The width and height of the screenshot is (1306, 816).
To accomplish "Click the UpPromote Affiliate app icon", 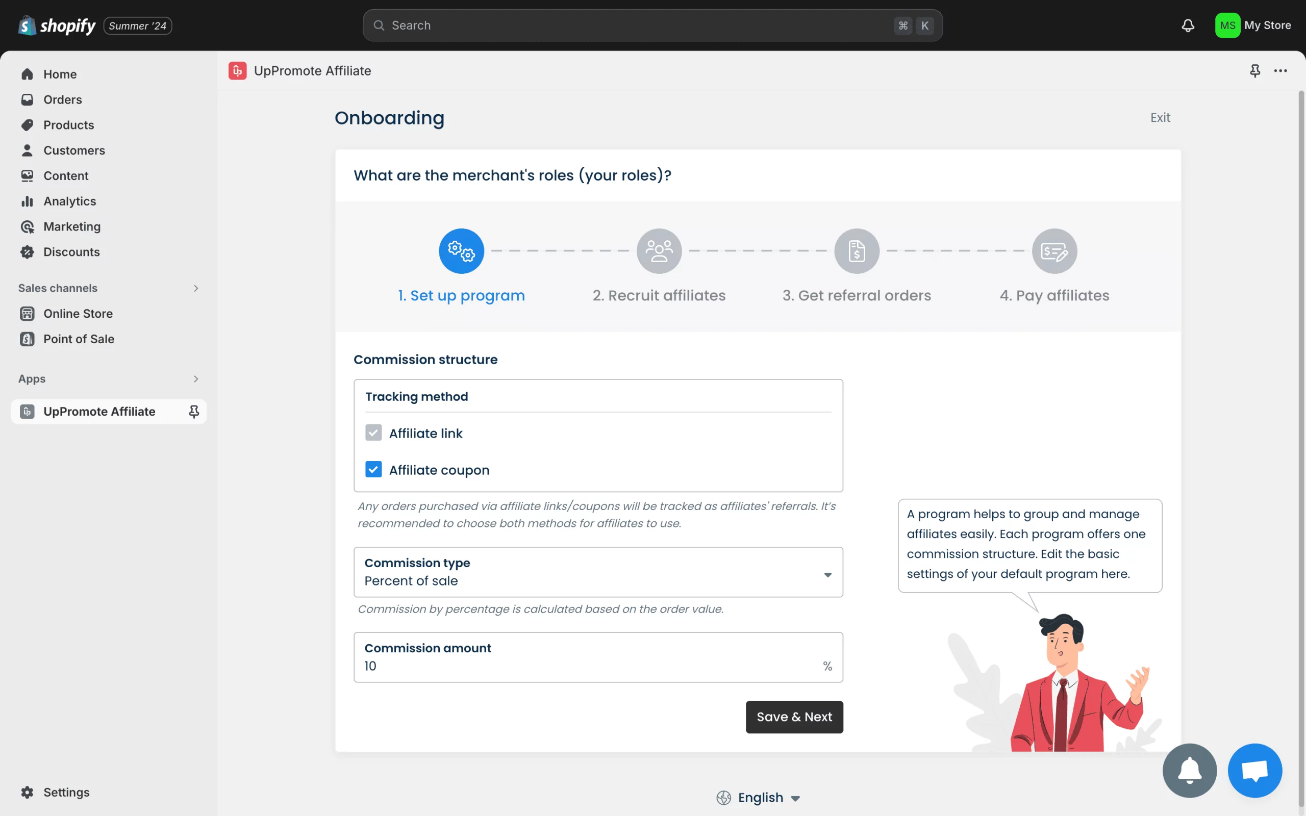I will [27, 411].
